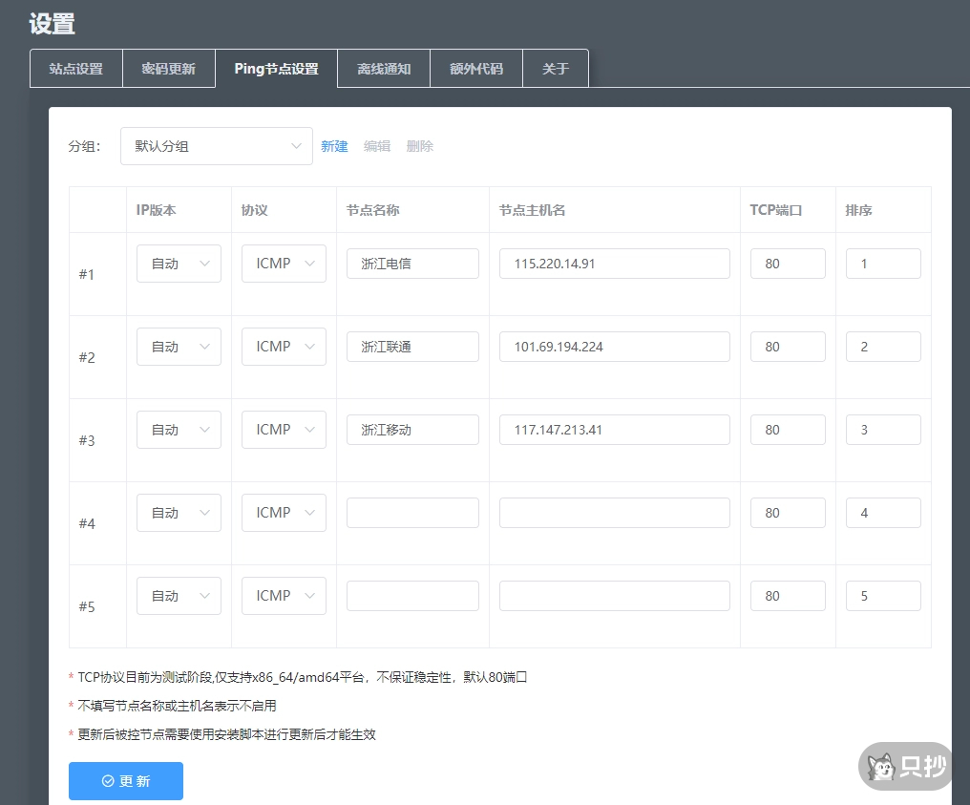Image resolution: width=970 pixels, height=805 pixels.
Task: Click the node name field containing 浙江电信
Action: [x=412, y=264]
